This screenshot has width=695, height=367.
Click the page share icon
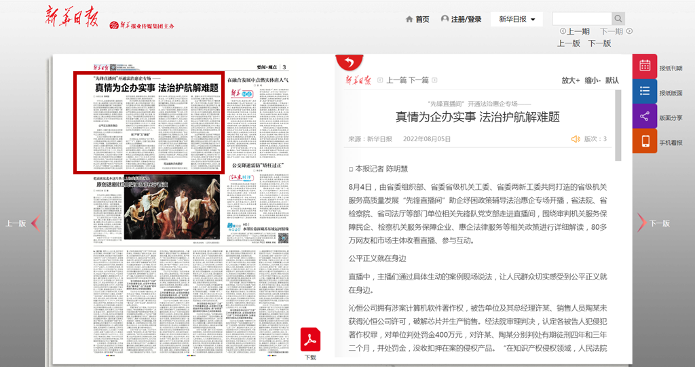[x=645, y=117]
